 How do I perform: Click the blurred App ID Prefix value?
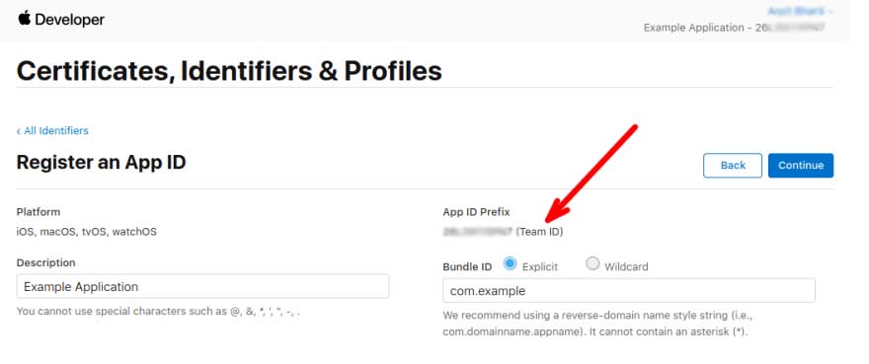point(478,232)
